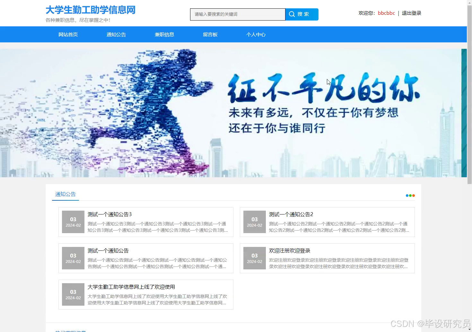Open the bbcbbc username link
The height and width of the screenshot is (332, 472).
point(386,13)
